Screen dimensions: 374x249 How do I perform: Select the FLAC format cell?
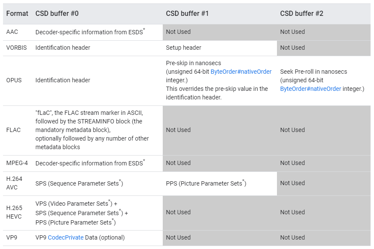13,130
